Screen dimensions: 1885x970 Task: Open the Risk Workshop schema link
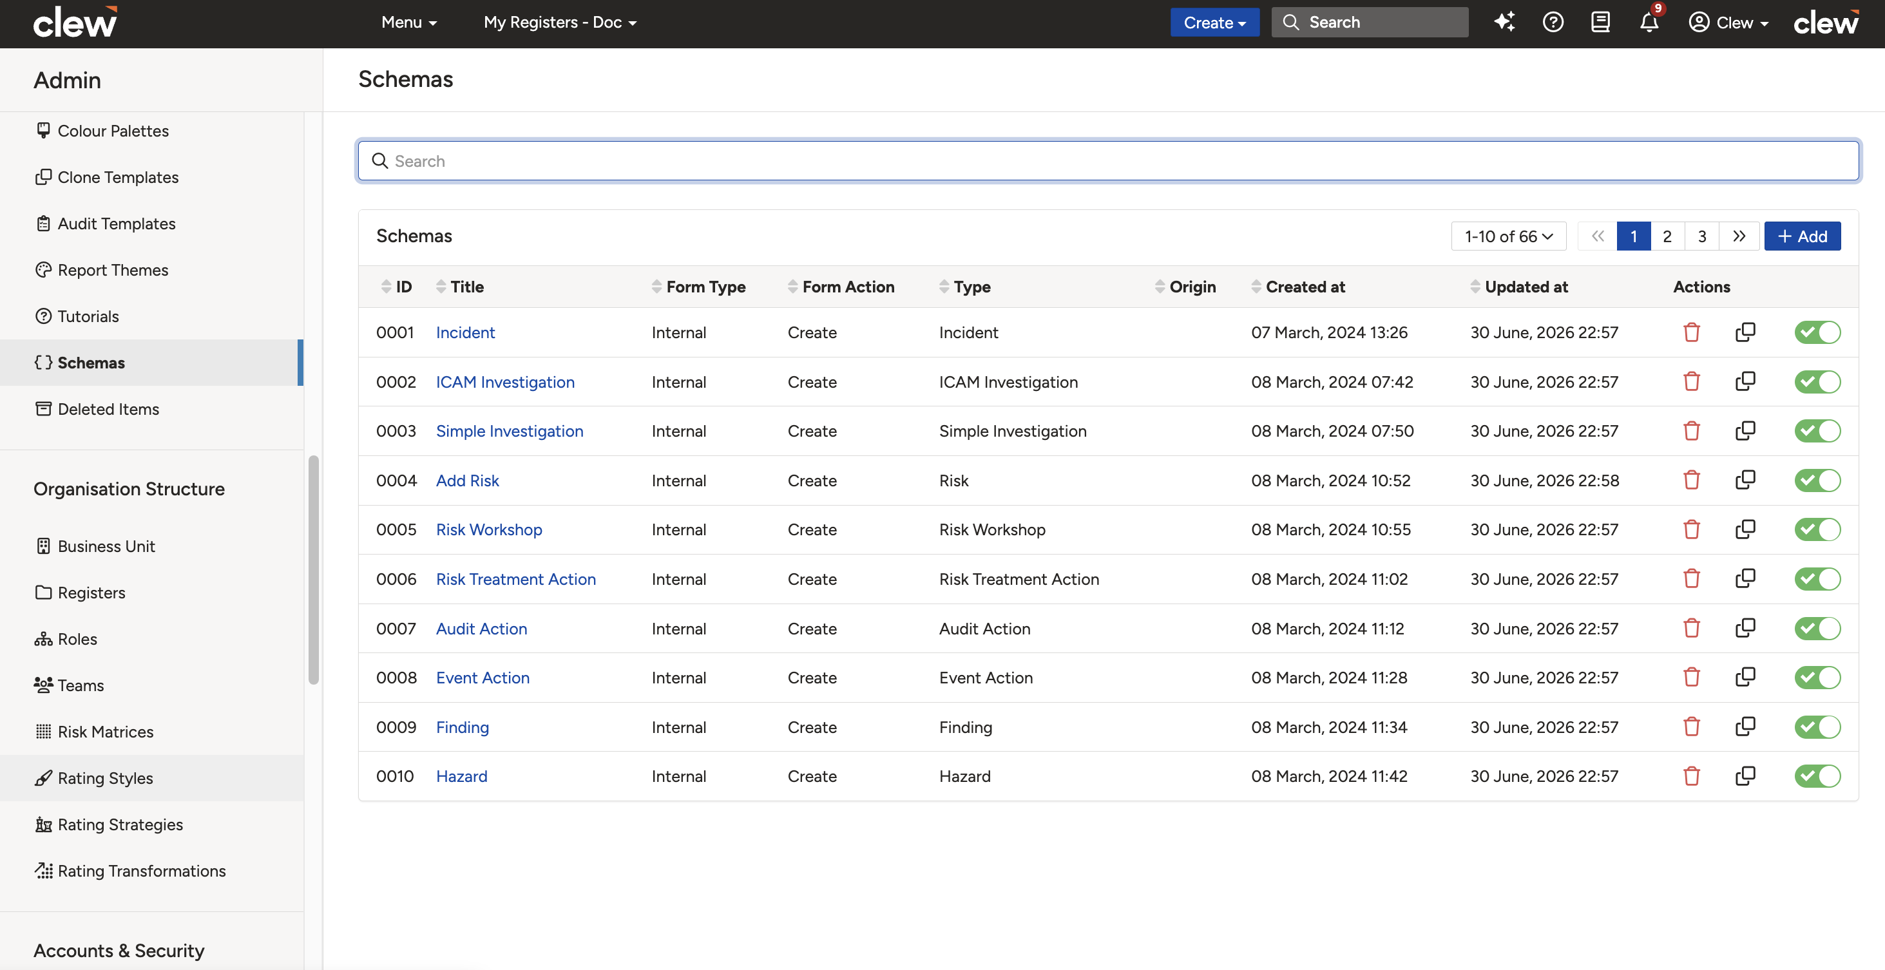coord(489,529)
